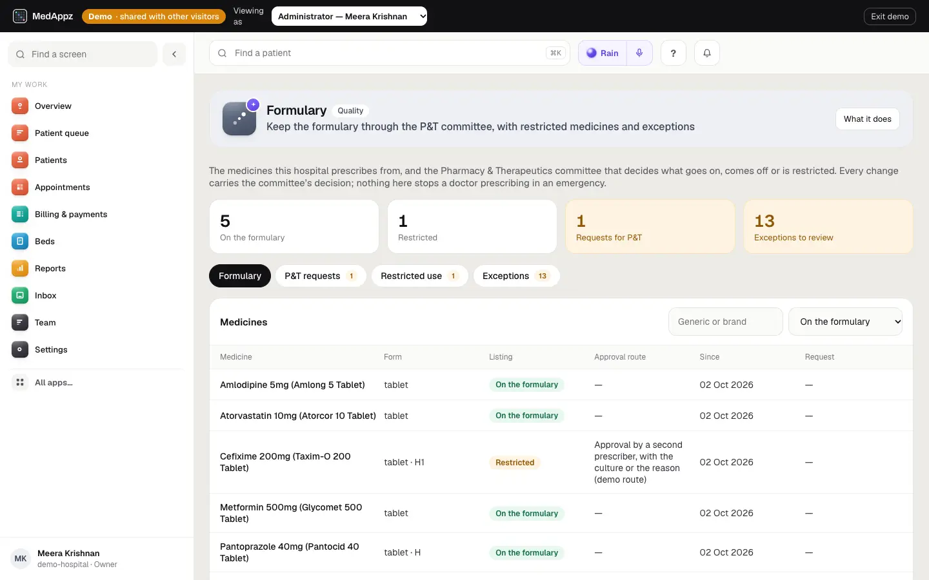
Task: Open the Settings gear icon
Action: [20, 350]
